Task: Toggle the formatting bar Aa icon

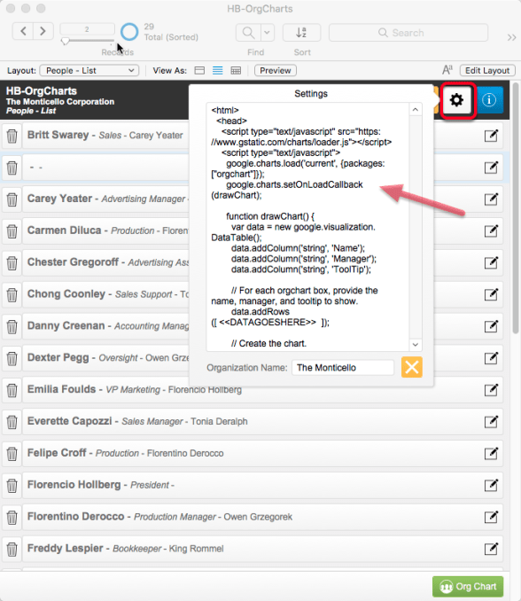Action: click(447, 70)
